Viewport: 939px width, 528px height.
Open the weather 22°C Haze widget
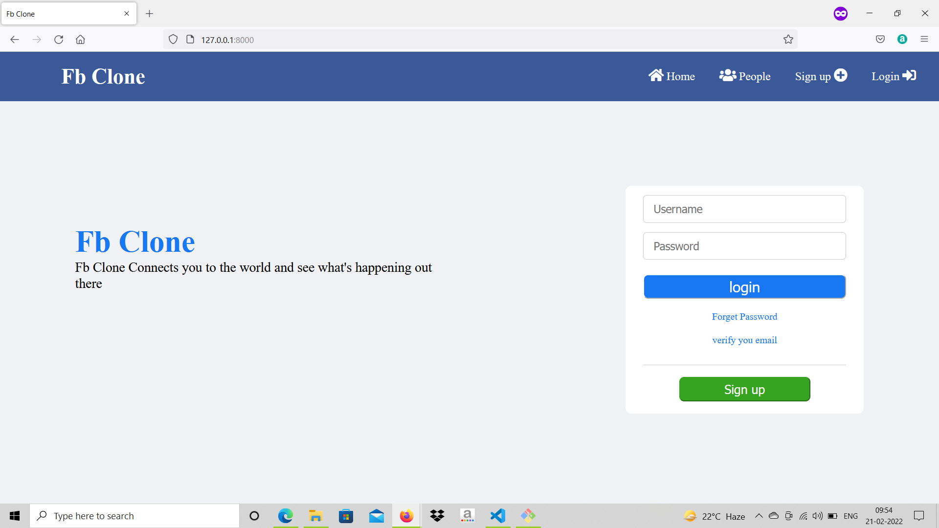[714, 516]
